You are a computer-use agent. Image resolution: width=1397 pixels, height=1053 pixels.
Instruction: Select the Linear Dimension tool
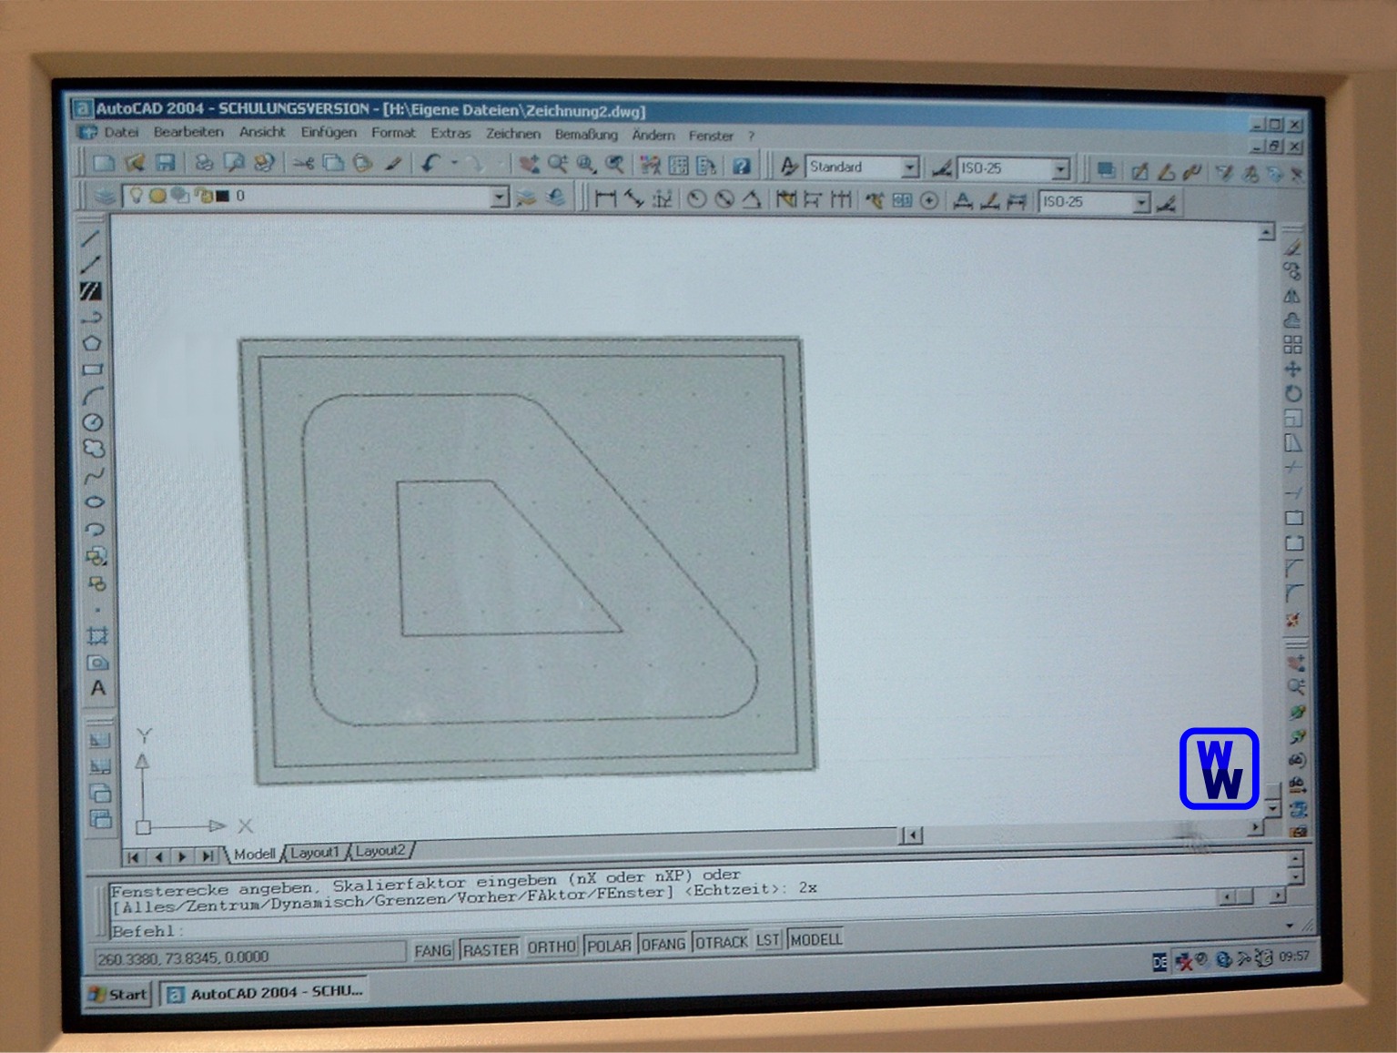(605, 198)
